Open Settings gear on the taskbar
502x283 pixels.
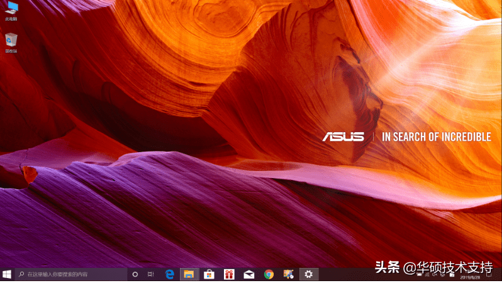point(309,274)
